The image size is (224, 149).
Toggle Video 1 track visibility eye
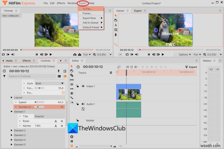point(83,86)
